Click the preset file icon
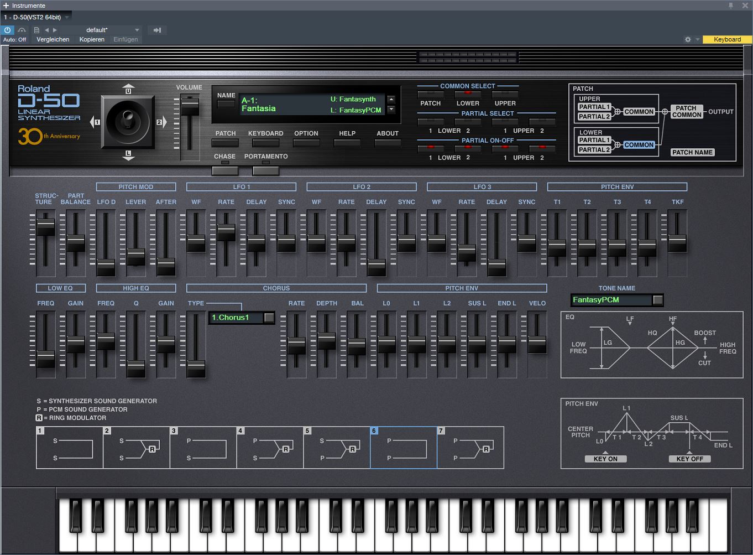 (36, 30)
